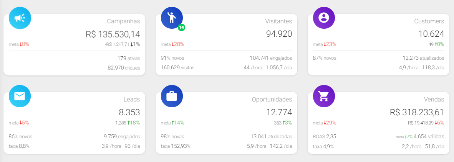454x162 pixels.
Task: Click the Vendas shopping cart icon
Action: pos(324,96)
